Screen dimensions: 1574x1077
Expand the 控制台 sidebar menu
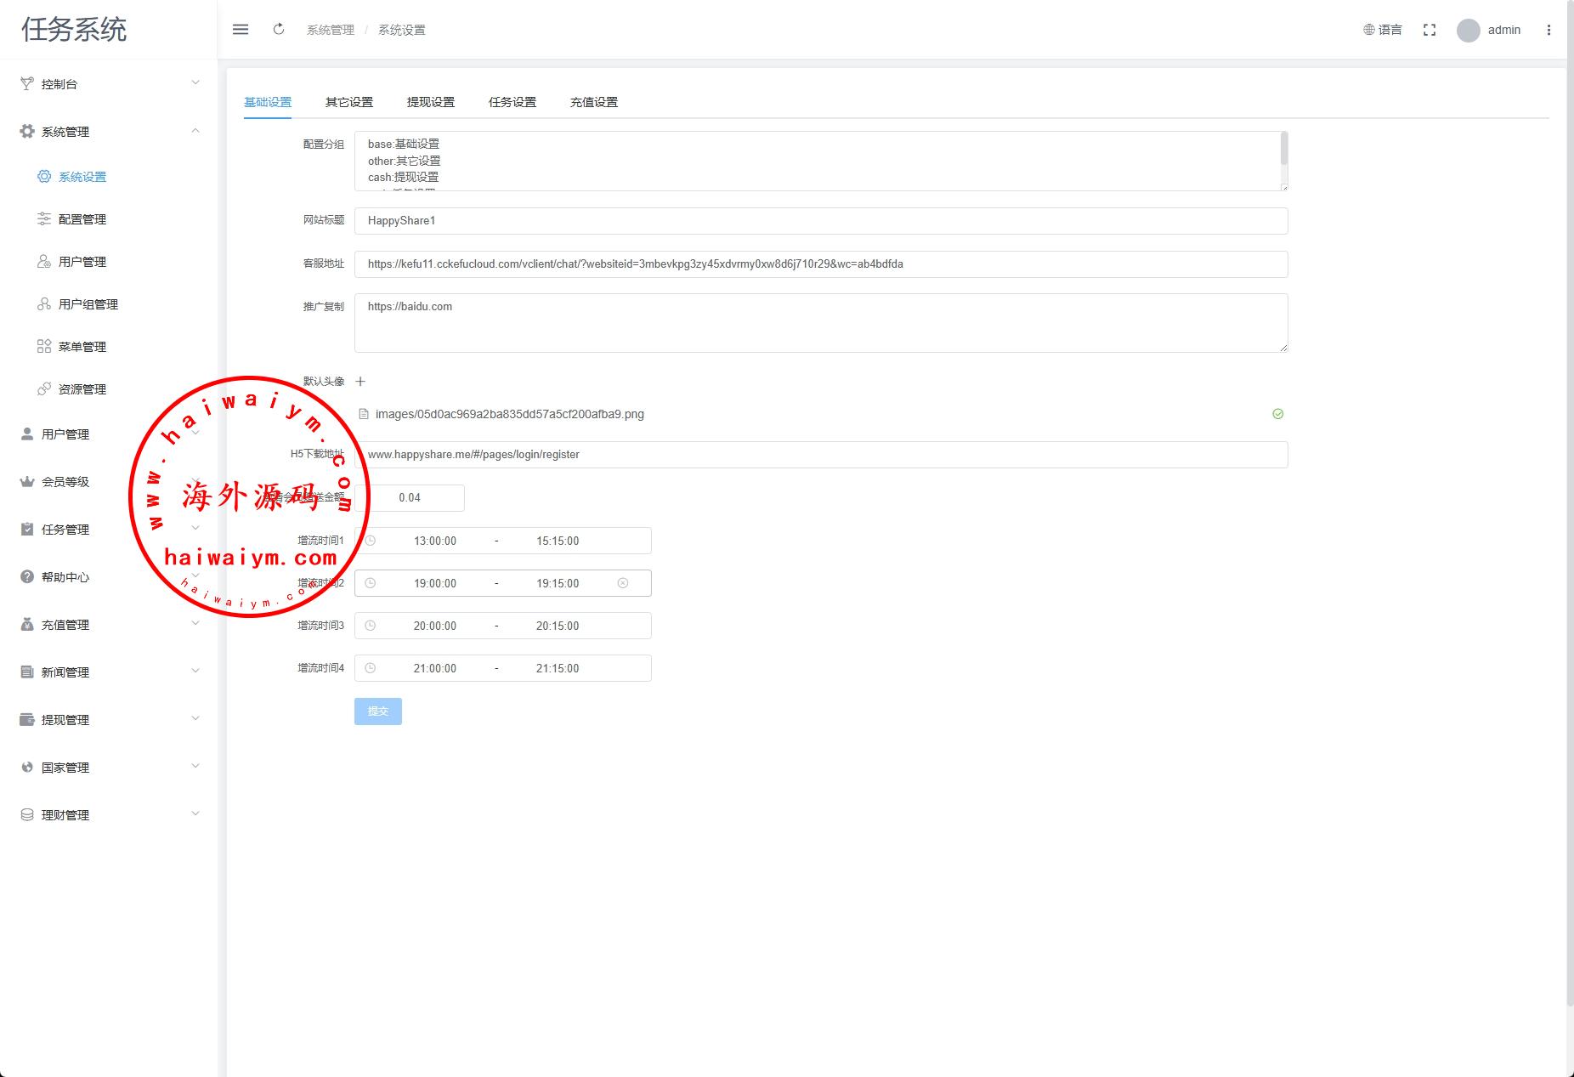coord(109,84)
